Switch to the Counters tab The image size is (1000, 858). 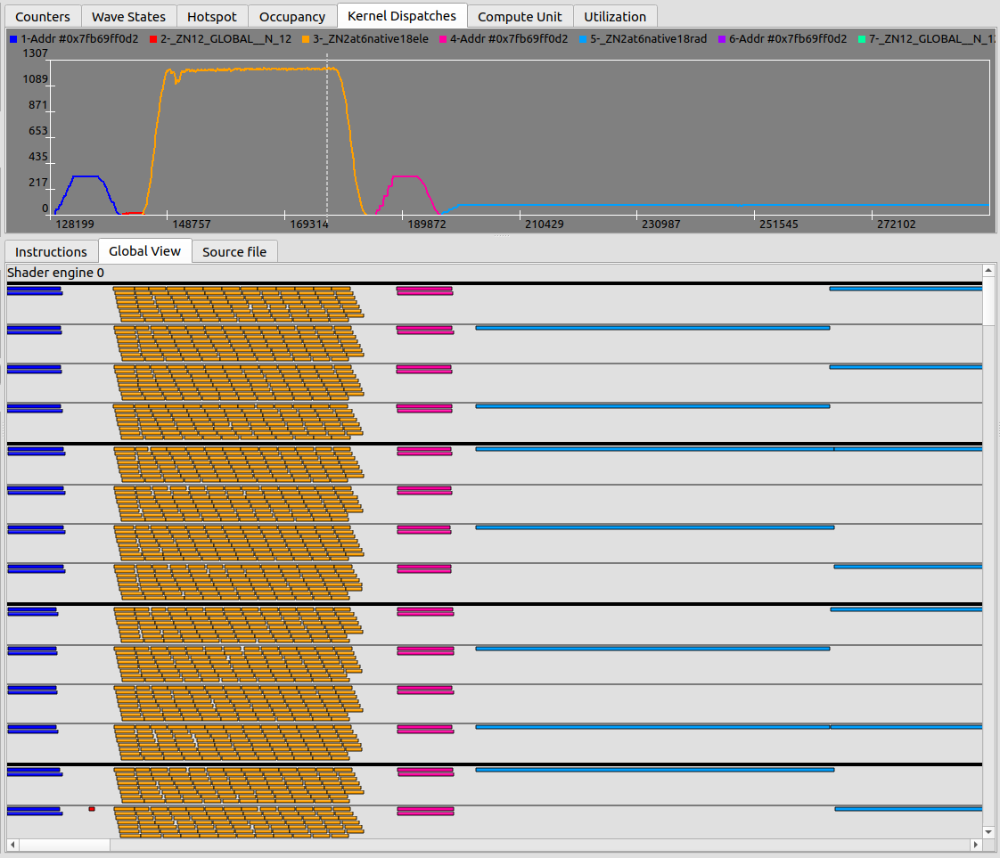tap(42, 16)
